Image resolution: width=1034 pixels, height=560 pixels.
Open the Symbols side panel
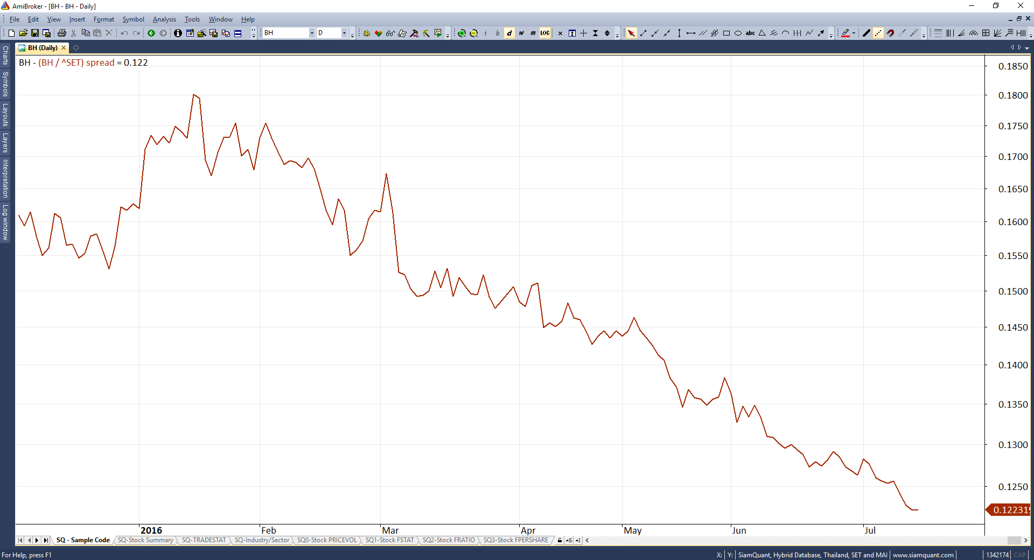5,84
